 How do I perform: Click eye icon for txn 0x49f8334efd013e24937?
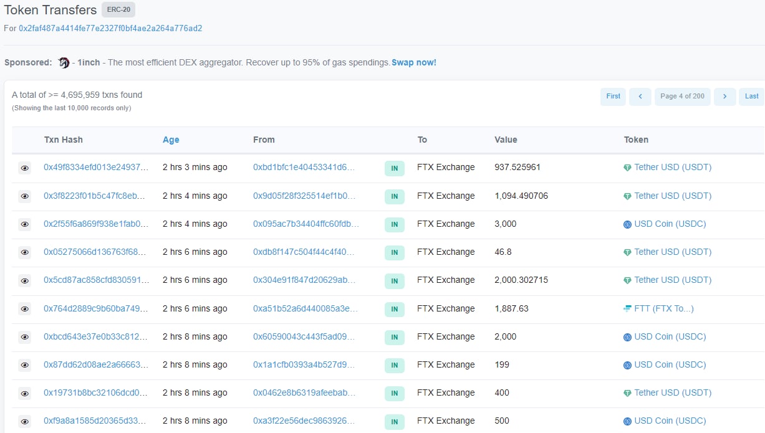(24, 168)
